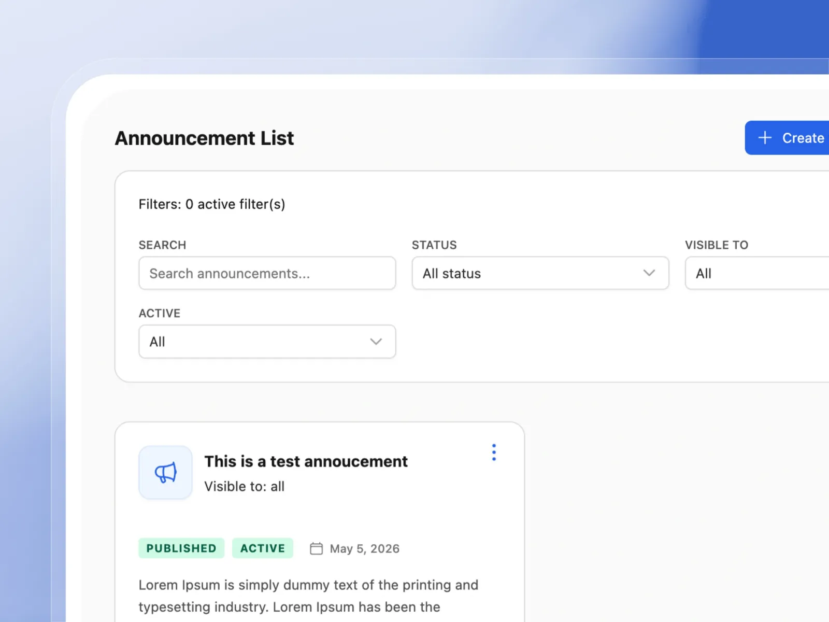The width and height of the screenshot is (829, 622).
Task: Click the "Visible to: all" text
Action: pos(245,486)
